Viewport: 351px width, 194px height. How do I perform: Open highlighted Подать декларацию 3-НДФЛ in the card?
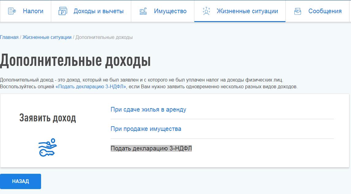coord(151,148)
